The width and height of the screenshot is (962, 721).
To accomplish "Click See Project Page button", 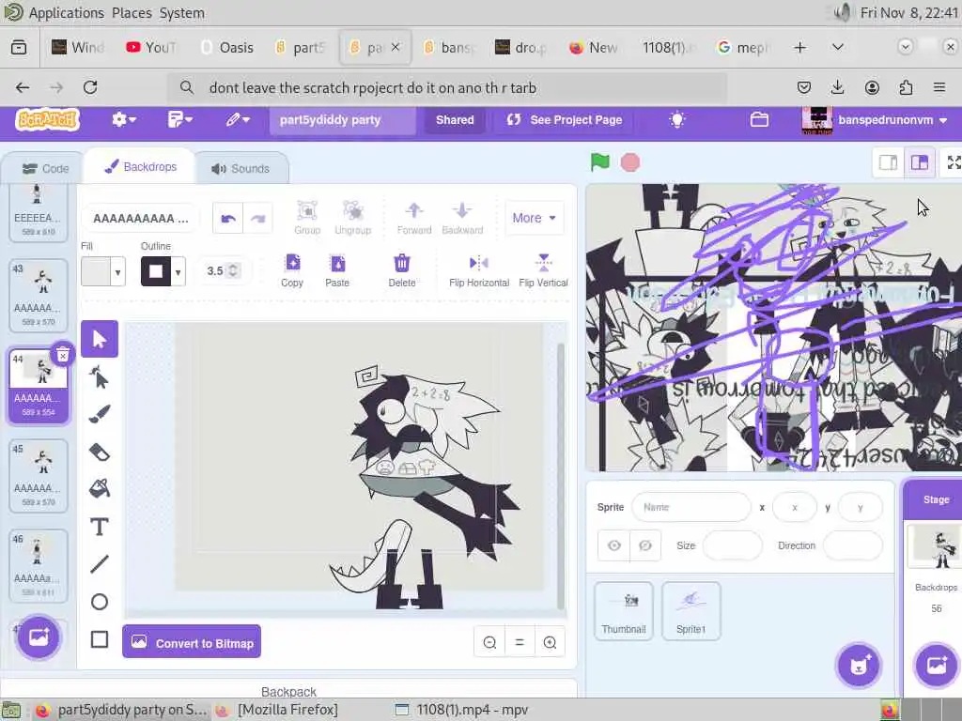I will [x=565, y=120].
